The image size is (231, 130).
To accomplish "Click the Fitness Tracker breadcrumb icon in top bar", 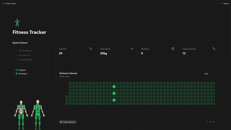I will (x=3, y=3).
